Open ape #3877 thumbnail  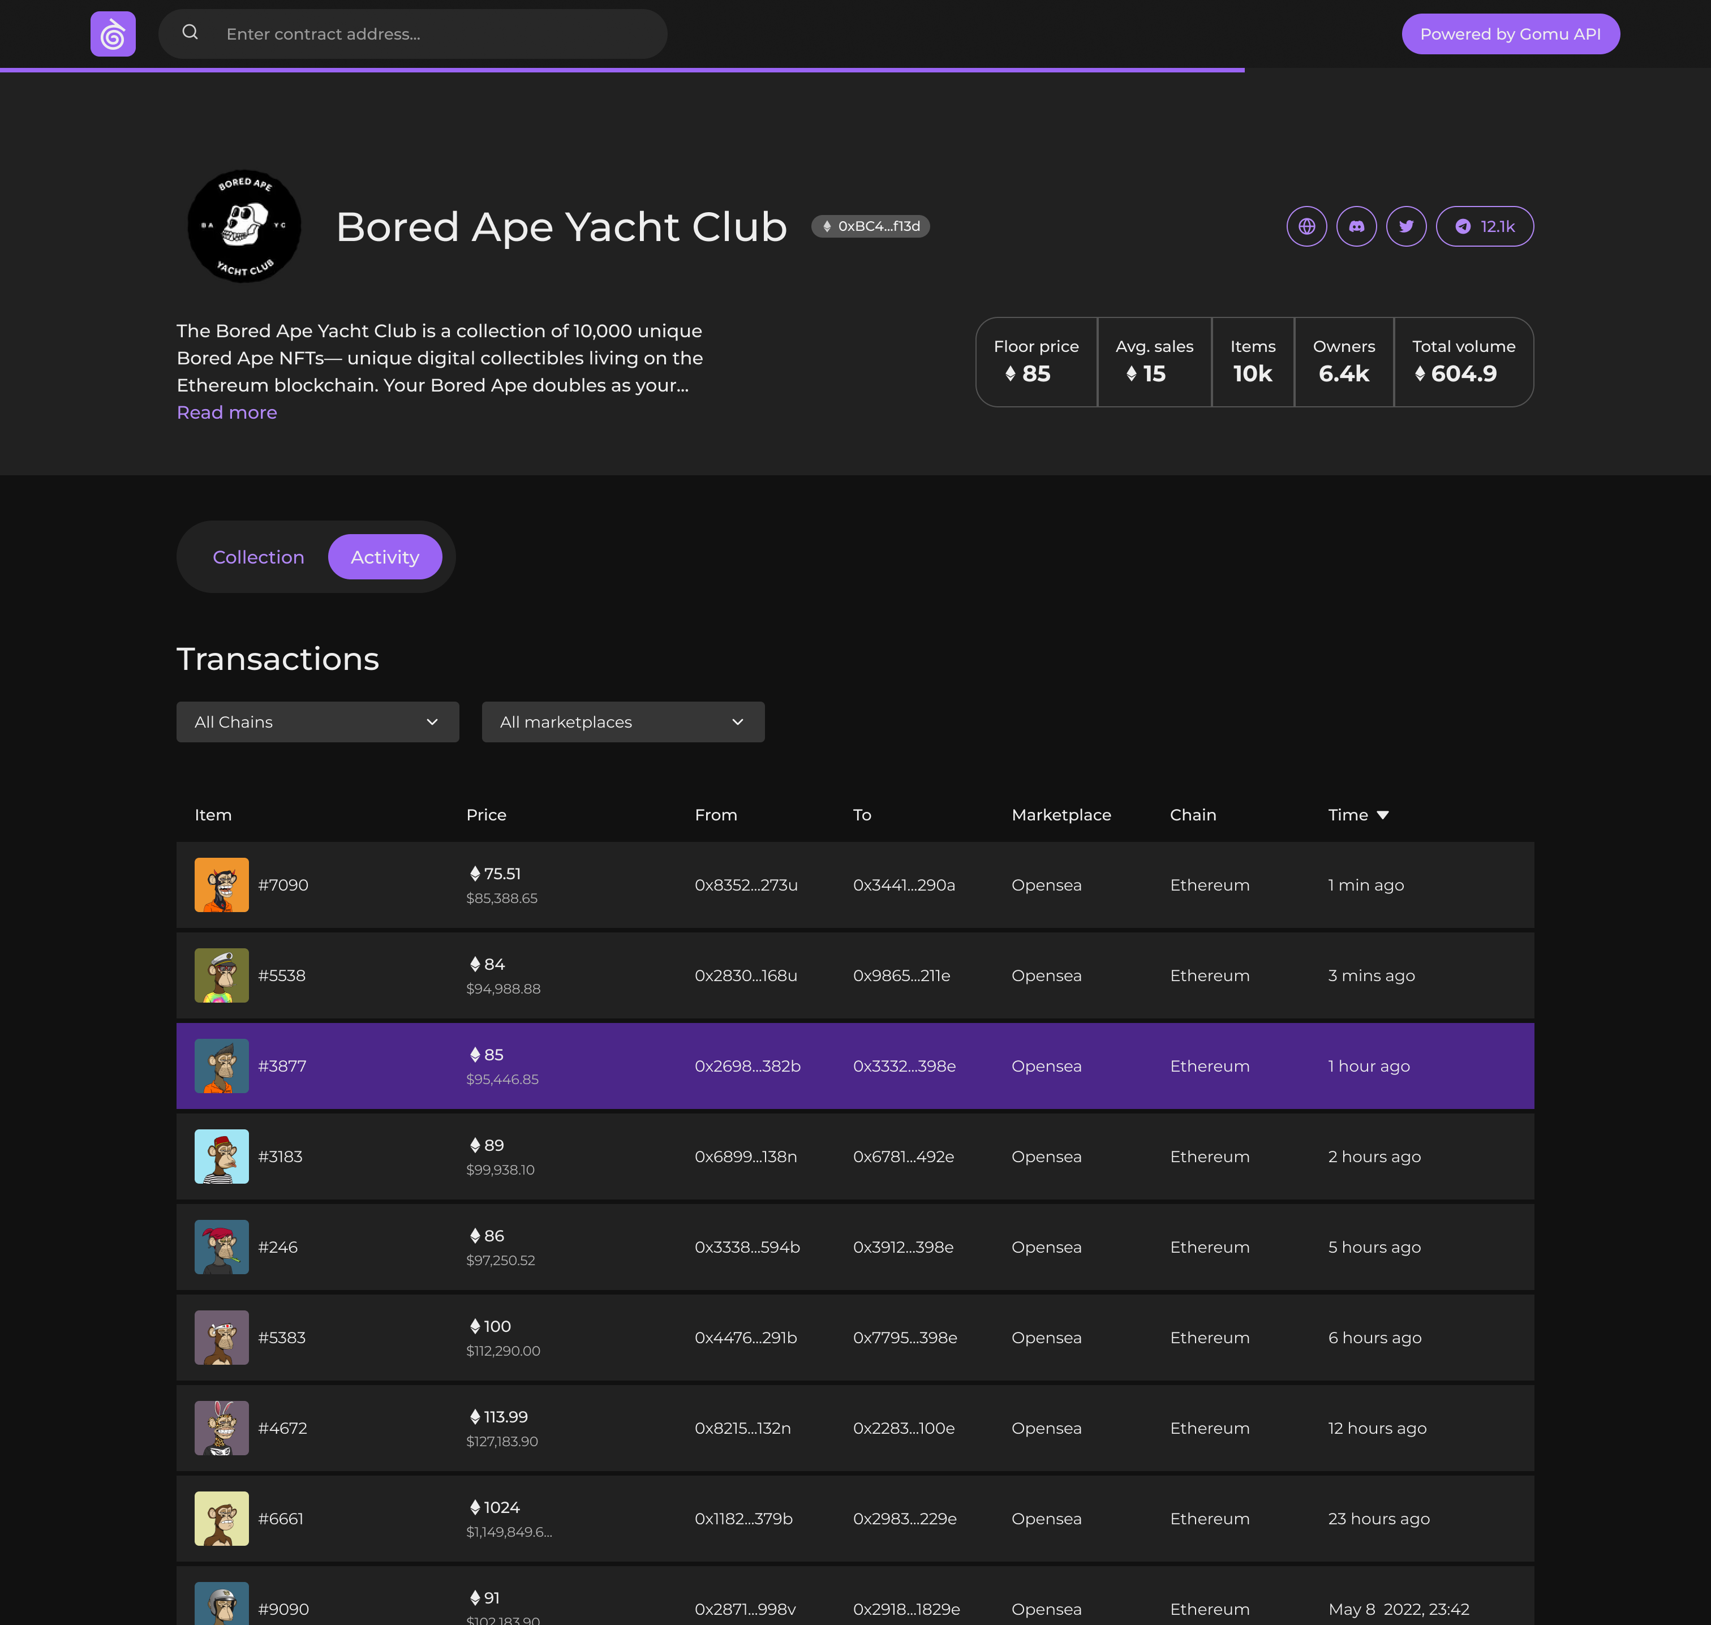pos(222,1067)
